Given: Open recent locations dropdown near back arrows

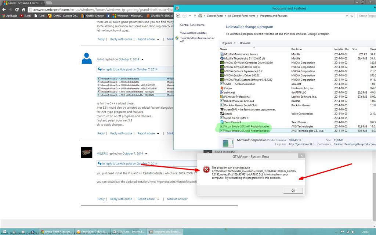Looking at the screenshot, I should [190, 15].
